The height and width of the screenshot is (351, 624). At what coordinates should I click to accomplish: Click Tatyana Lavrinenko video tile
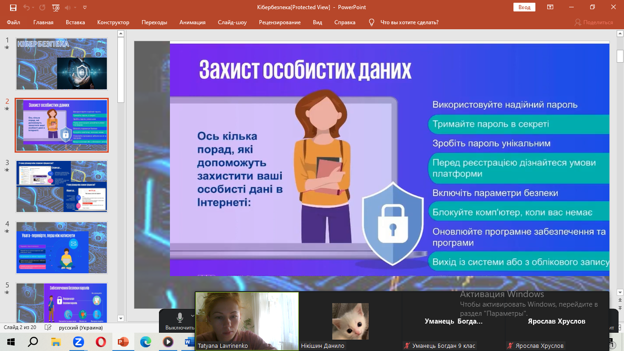click(247, 321)
